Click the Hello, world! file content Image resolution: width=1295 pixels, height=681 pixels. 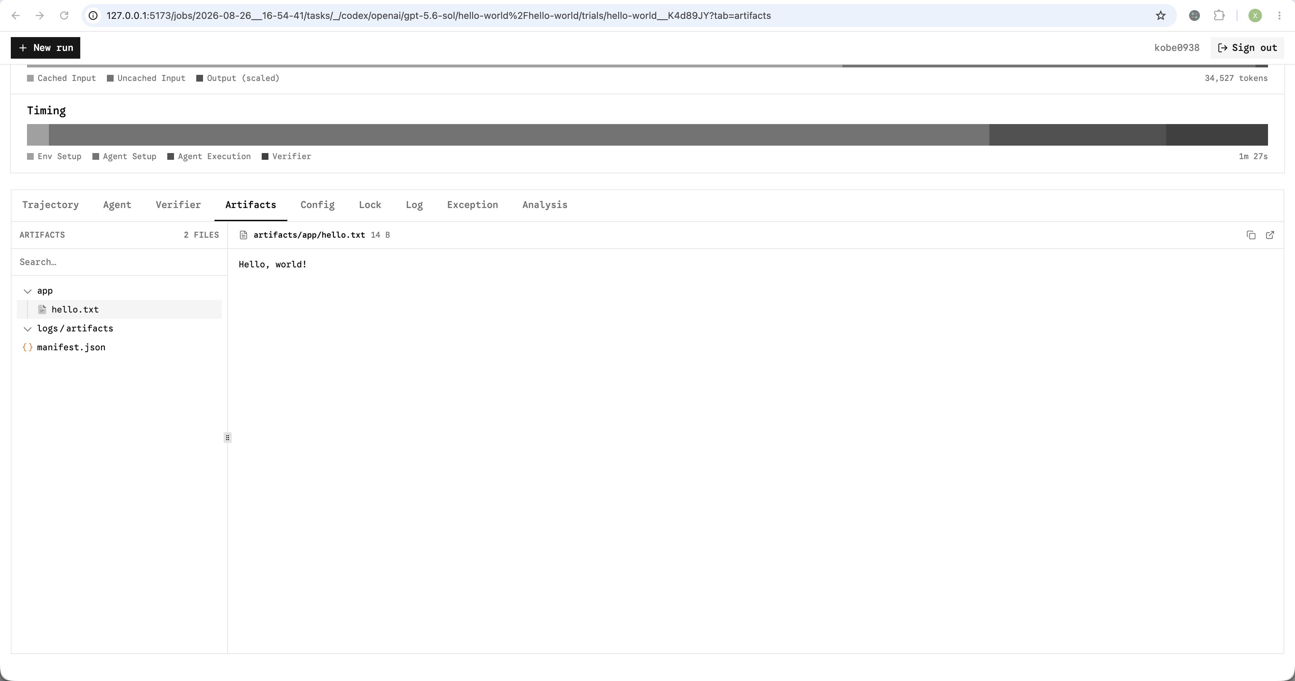click(272, 264)
